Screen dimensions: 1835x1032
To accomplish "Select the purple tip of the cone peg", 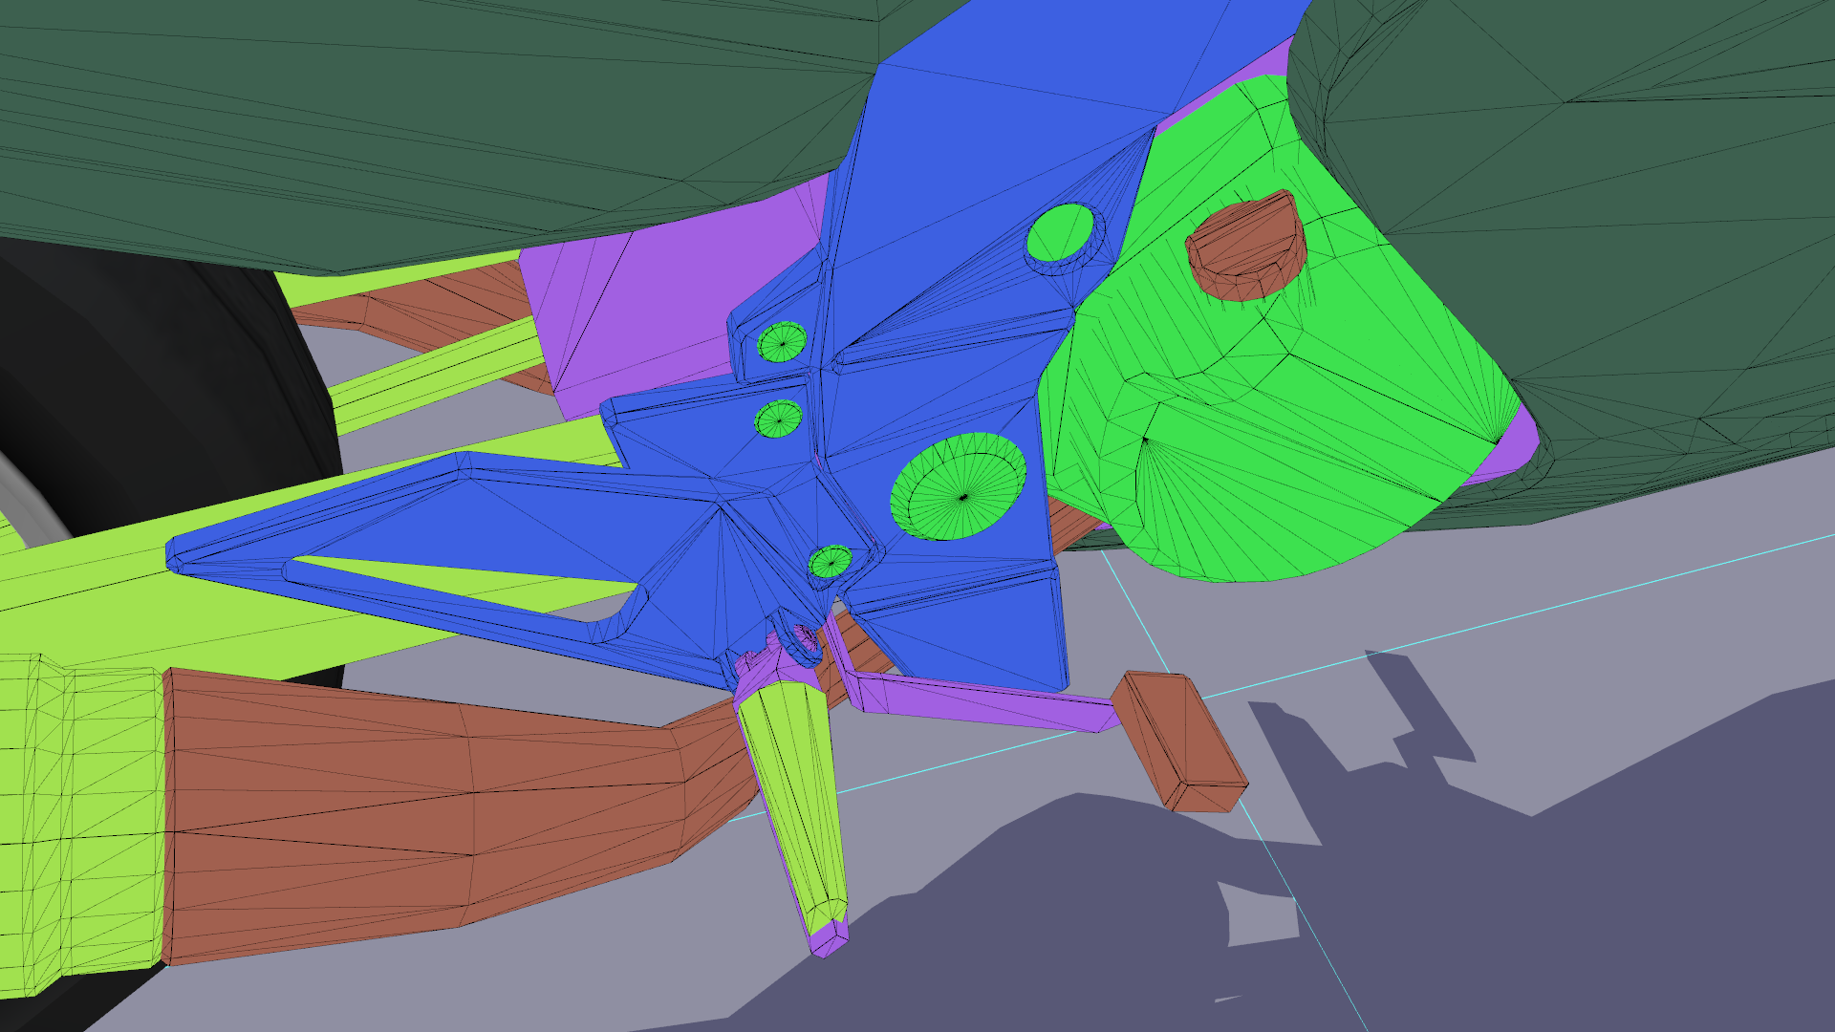I will [x=826, y=941].
